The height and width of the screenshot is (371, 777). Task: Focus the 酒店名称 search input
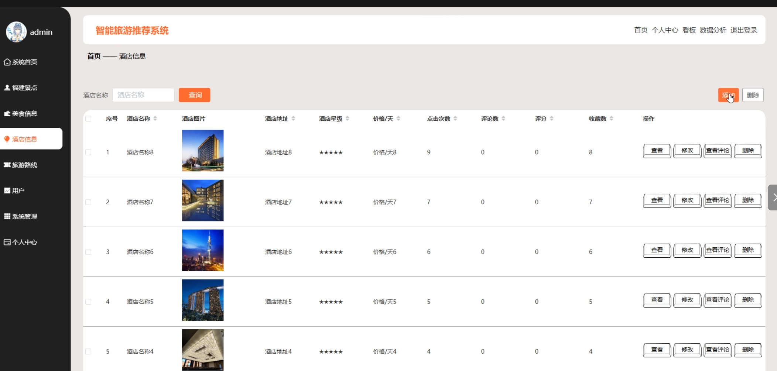pyautogui.click(x=143, y=95)
